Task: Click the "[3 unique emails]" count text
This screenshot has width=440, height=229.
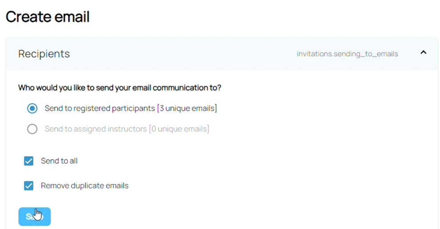Action: (187, 108)
